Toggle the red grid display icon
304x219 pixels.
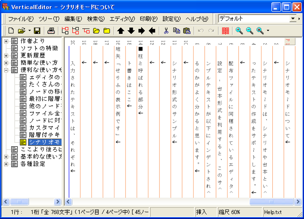point(225,31)
